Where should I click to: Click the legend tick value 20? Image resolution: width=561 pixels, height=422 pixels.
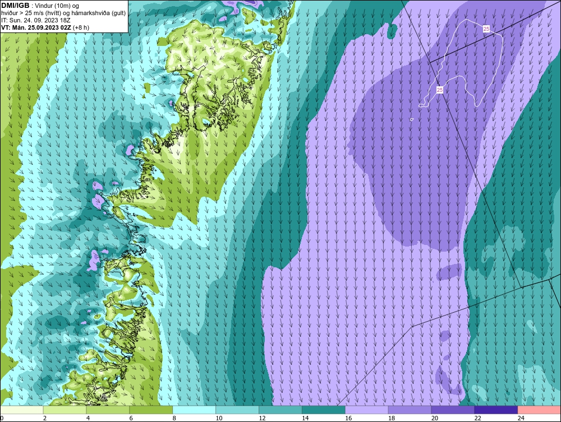coord(435,418)
